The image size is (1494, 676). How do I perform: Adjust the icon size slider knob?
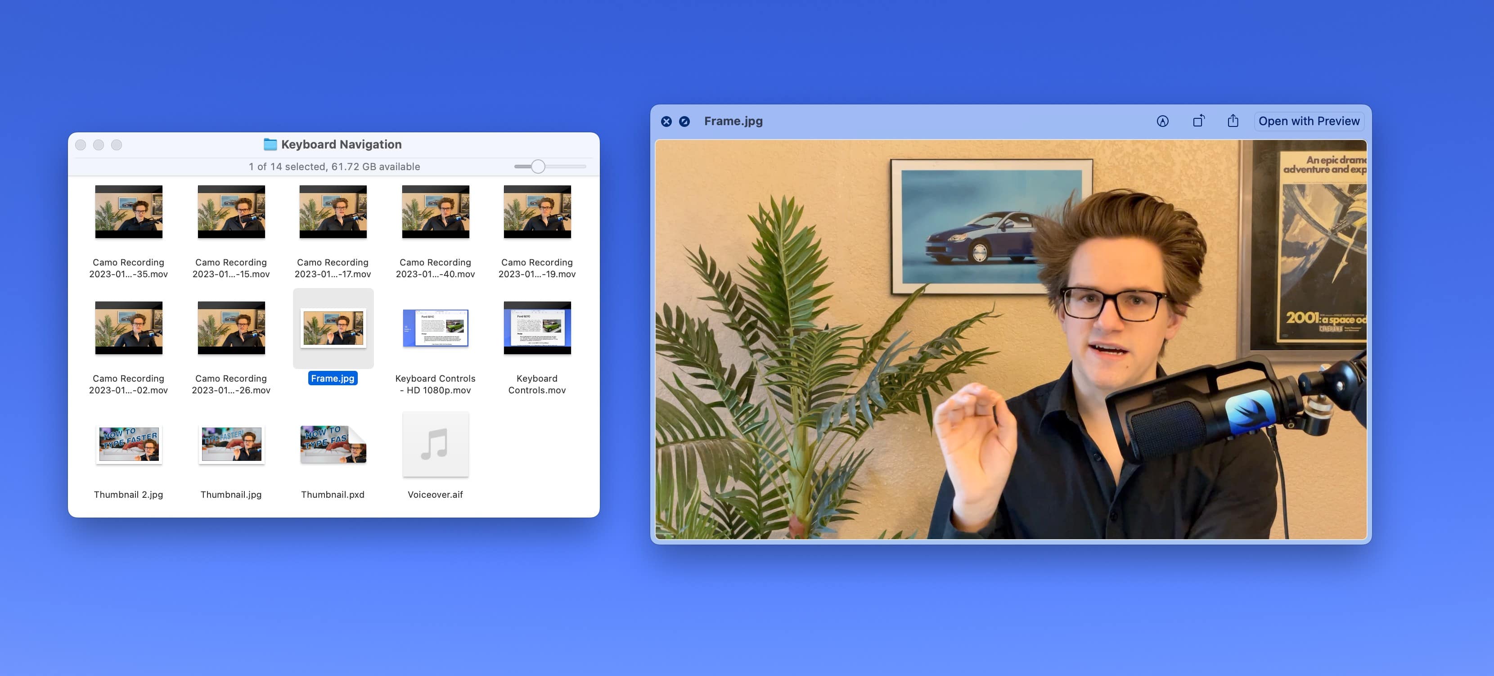(538, 167)
